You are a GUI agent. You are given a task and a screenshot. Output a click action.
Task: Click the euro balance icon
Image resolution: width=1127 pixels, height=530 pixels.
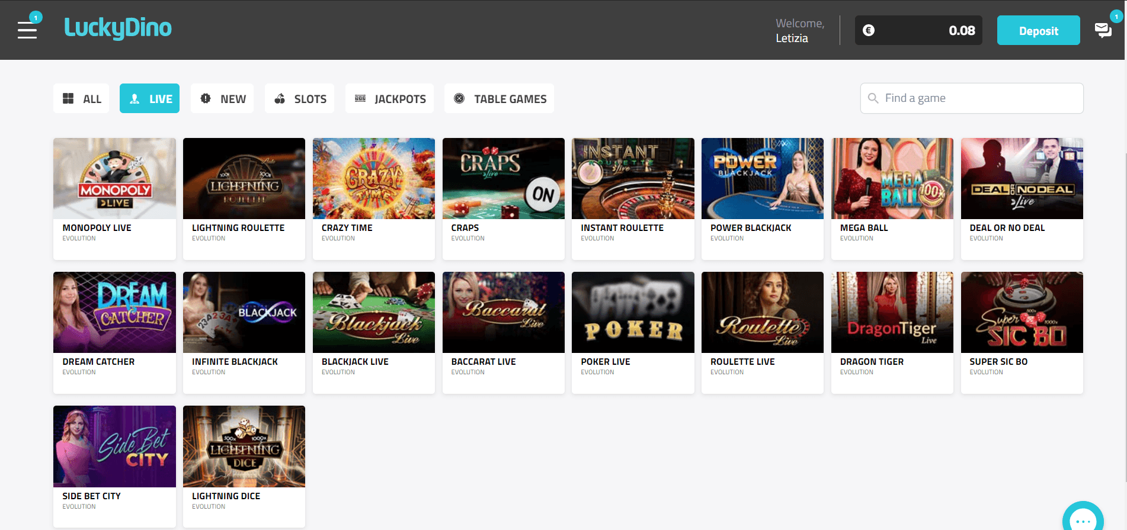869,30
